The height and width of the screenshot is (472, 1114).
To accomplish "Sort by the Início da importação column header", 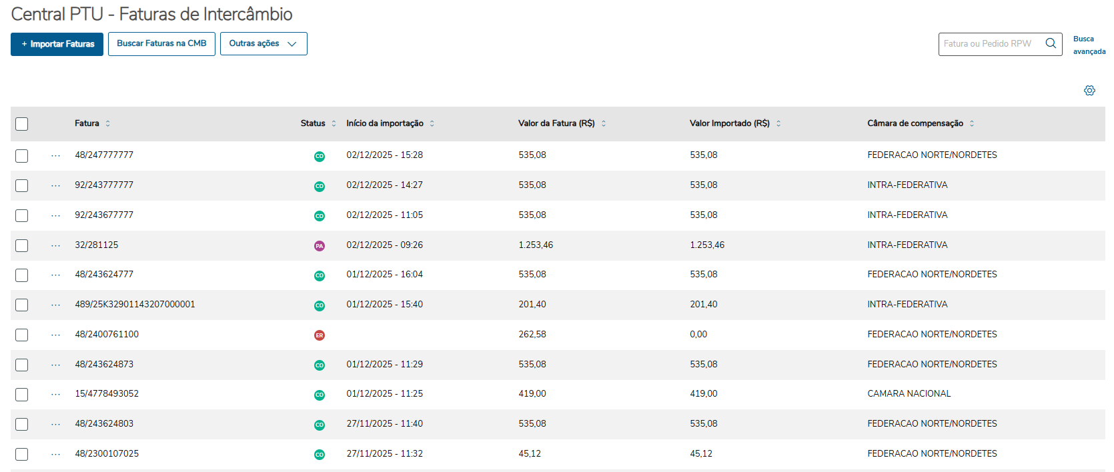I will [x=432, y=123].
